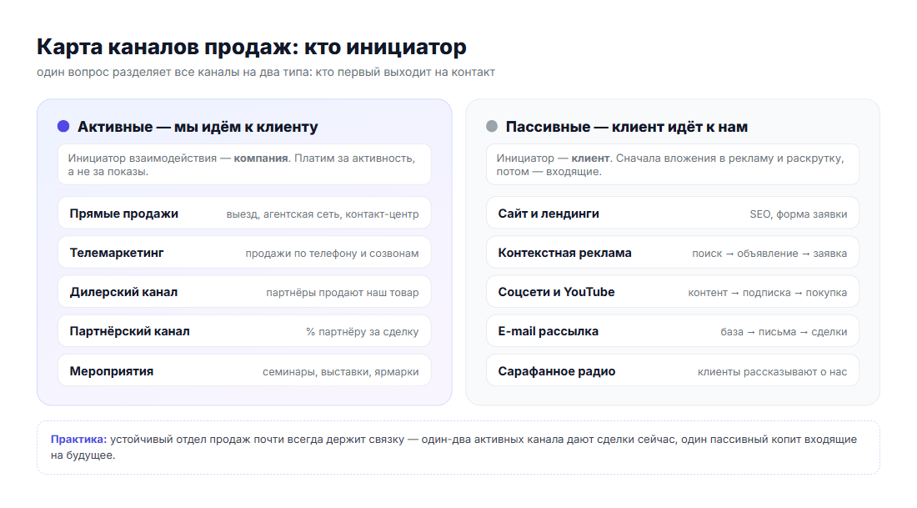The height and width of the screenshot is (508, 917).
Task: Select the 'Дилерский канал' row label
Action: 123,292
